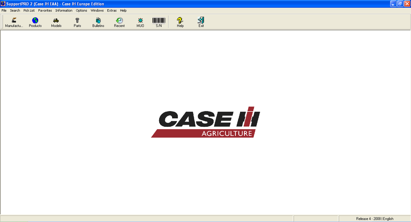Open the Search menu
The image size is (411, 222).
point(15,11)
